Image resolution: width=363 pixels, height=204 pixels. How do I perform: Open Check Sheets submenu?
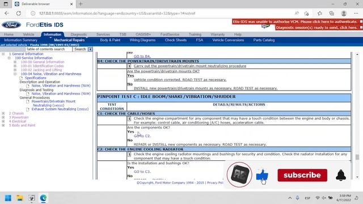tap(175, 40)
